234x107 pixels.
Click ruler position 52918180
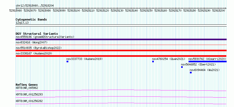coord(190,11)
